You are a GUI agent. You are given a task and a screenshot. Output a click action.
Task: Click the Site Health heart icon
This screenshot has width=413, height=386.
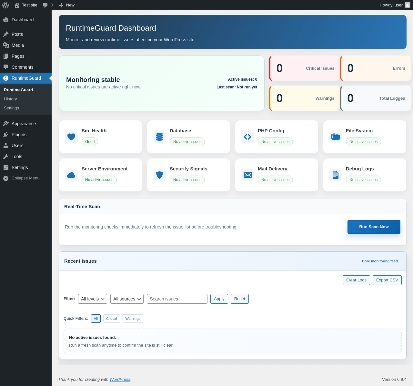point(71,137)
